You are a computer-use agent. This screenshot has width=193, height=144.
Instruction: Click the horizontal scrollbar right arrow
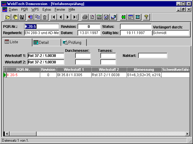pyautogui.click(x=187, y=134)
